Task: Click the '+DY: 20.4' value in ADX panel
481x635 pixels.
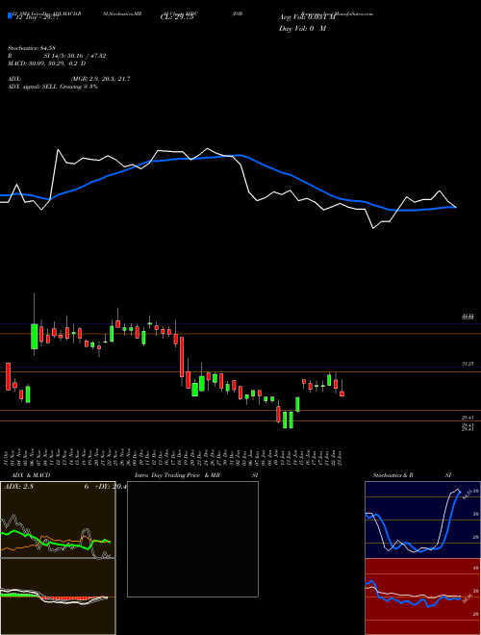Action: point(110,487)
